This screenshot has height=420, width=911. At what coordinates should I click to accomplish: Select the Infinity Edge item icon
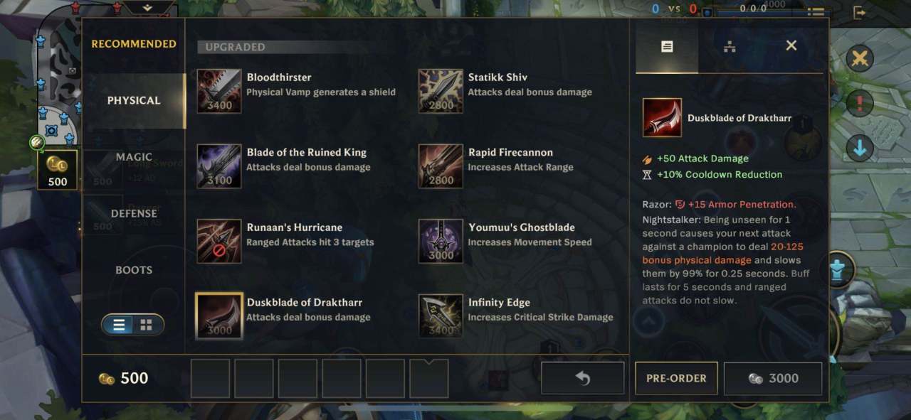441,316
